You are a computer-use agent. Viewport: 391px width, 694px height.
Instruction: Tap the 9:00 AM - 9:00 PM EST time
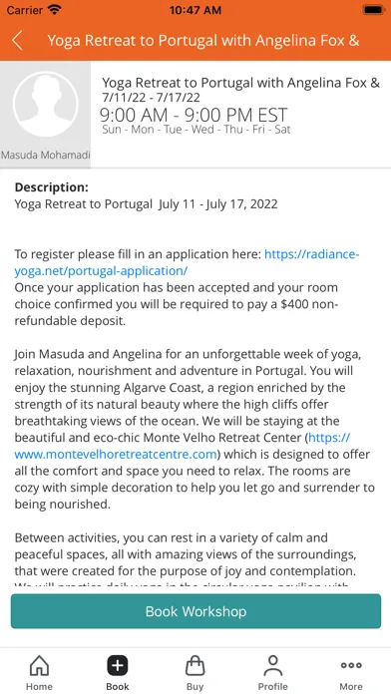tap(194, 115)
